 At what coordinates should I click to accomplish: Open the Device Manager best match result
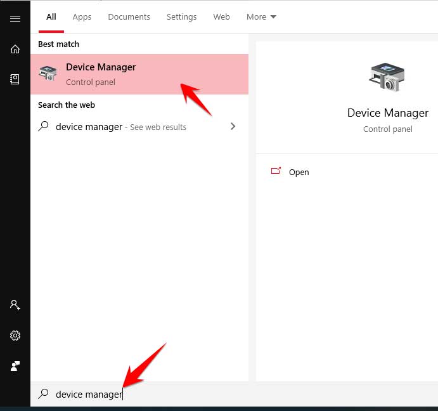click(x=139, y=74)
